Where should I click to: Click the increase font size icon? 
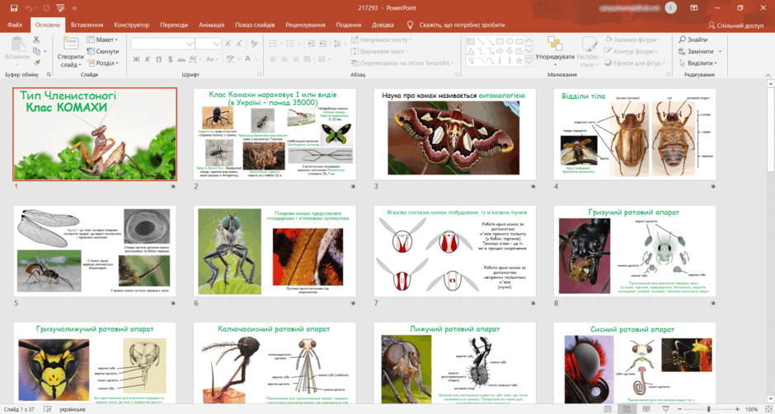point(228,44)
